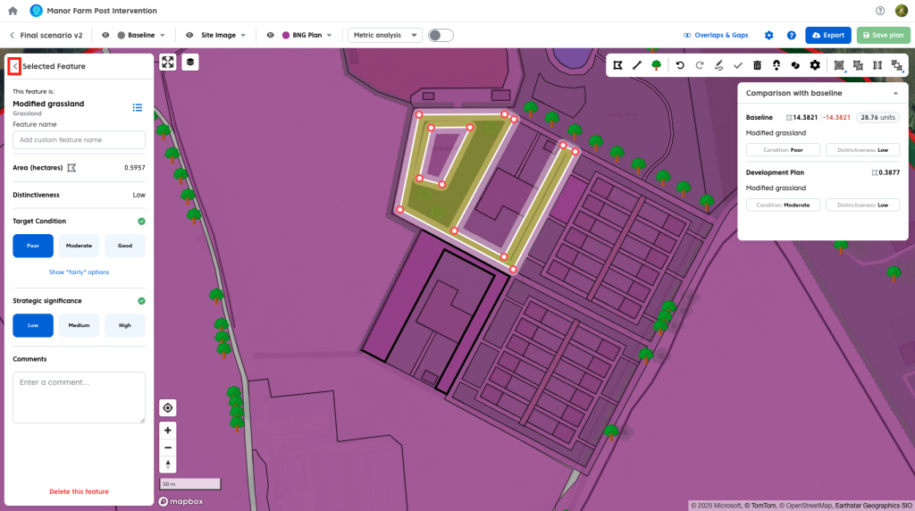Open Overlaps & Gaps view
The image size is (915, 511).
[716, 35]
